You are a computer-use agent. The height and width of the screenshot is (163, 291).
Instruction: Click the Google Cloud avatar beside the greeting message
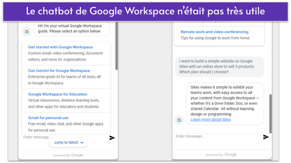pos(27,32)
